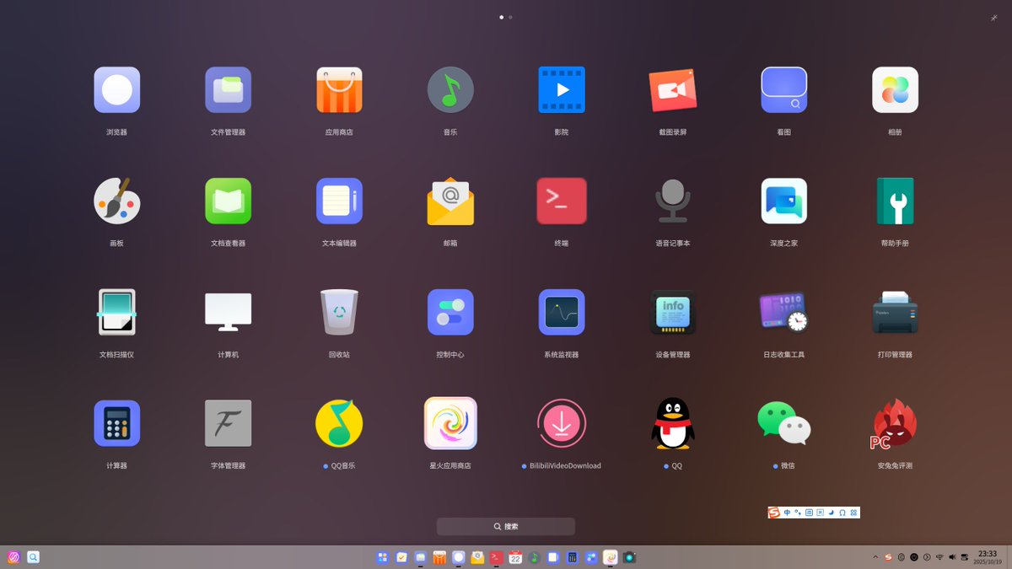
Task: Launch 字体管理器 font manager
Action: [x=229, y=423]
